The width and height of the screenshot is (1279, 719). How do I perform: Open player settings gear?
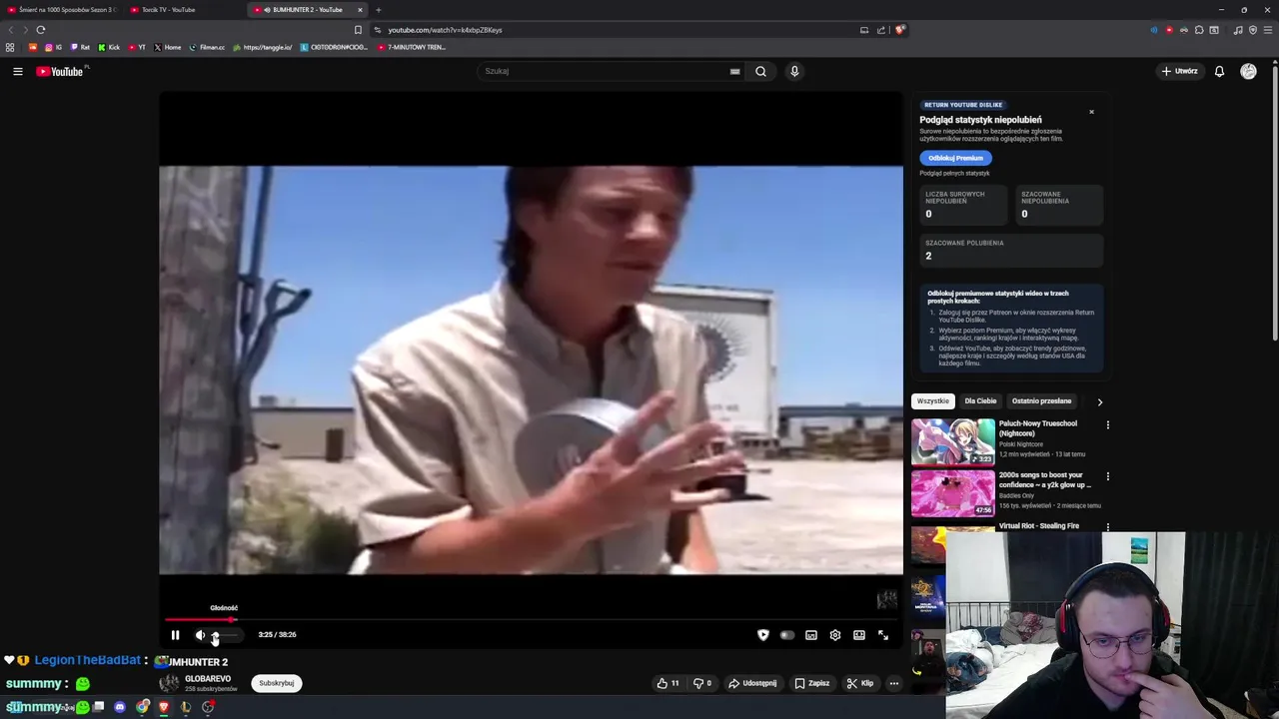835,635
